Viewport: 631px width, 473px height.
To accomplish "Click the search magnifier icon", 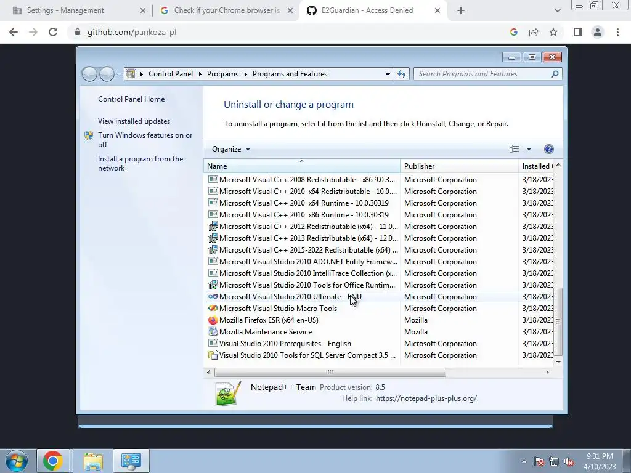I will (555, 74).
